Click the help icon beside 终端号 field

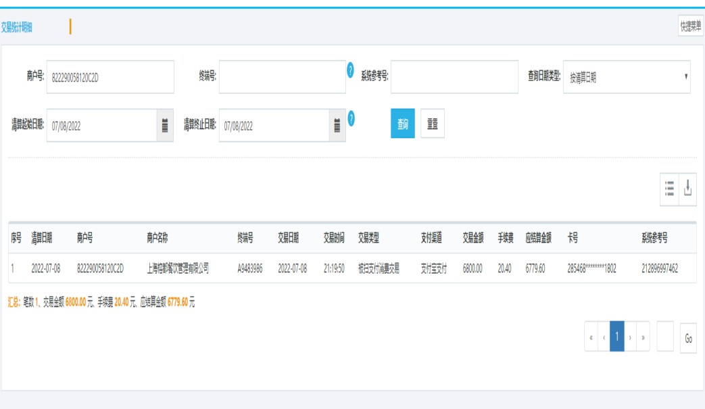[x=350, y=70]
